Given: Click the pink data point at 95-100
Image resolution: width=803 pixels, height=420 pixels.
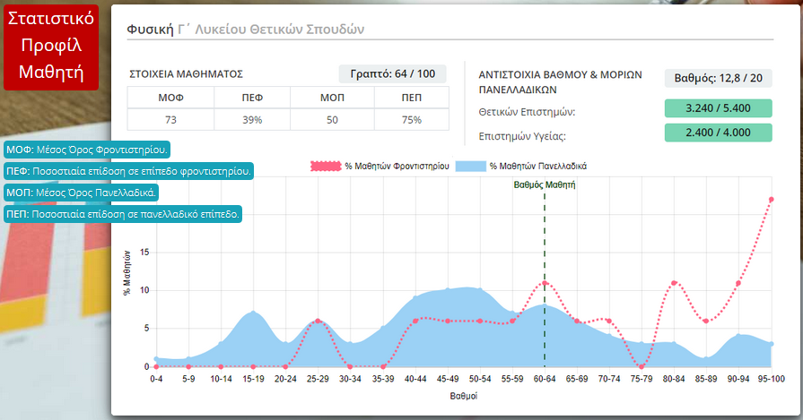Looking at the screenshot, I should (x=771, y=199).
